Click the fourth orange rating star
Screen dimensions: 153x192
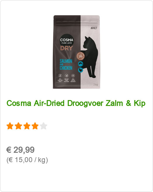35,126
